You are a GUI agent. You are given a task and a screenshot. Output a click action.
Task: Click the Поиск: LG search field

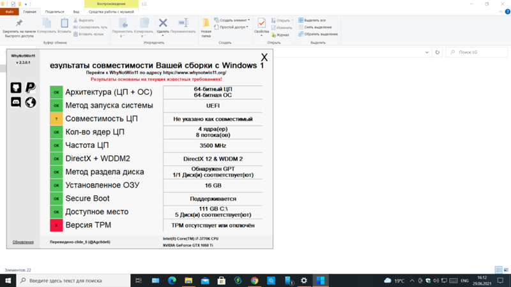tap(477, 52)
